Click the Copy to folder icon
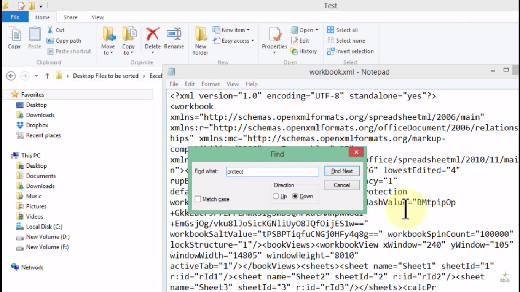520x292 pixels. 129,35
